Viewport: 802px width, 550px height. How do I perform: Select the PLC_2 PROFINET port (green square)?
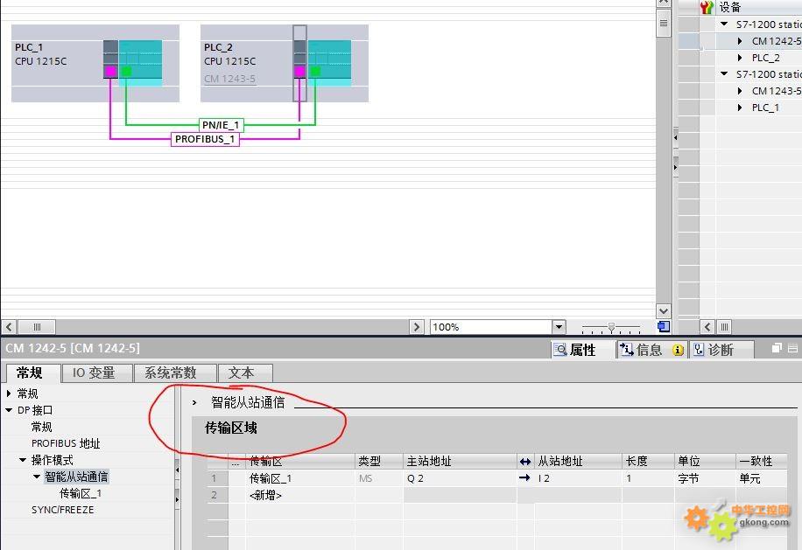[315, 71]
